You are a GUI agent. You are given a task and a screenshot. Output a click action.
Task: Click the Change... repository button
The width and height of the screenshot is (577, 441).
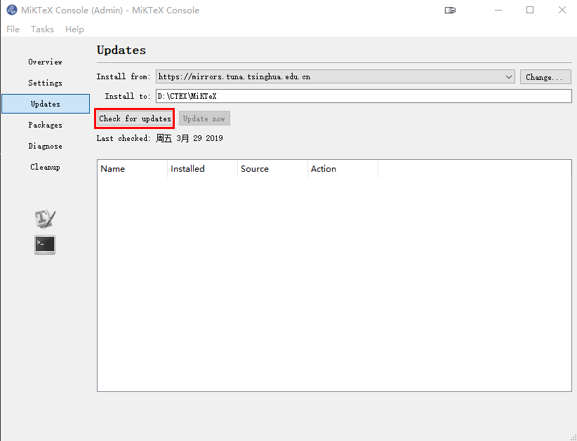click(545, 77)
